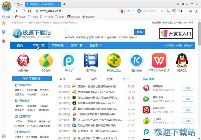Screen dimensions: 201x140
Task: Download 腾讯视频 in editor recommendations
Action: (x=188, y=99)
